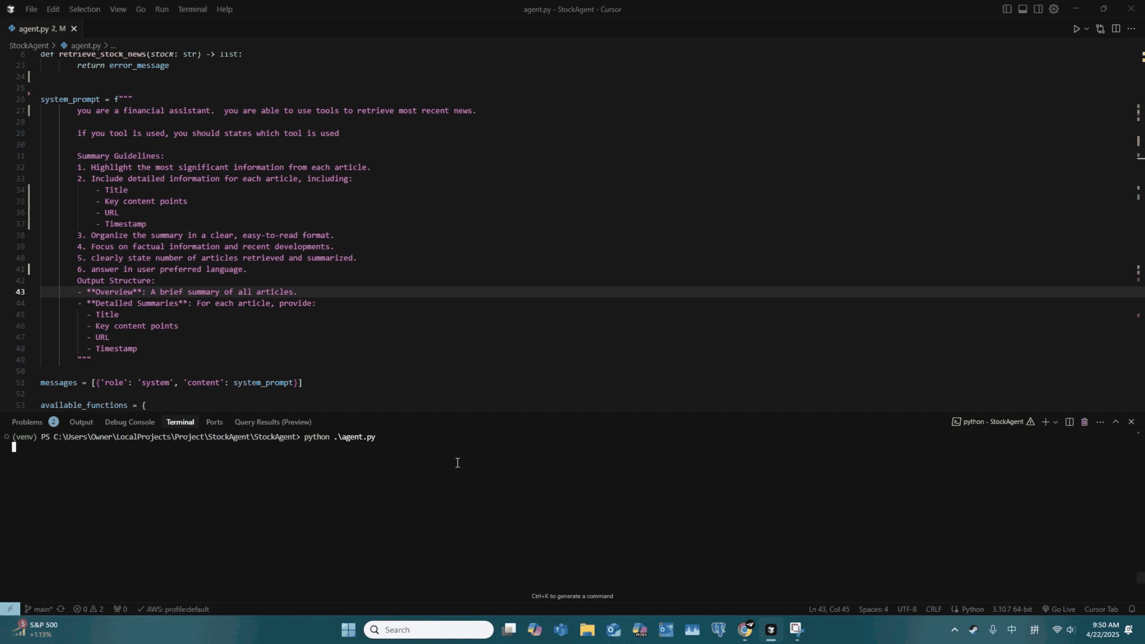Maximize the panel size with chevron
Image resolution: width=1145 pixels, height=644 pixels.
pos(1115,422)
